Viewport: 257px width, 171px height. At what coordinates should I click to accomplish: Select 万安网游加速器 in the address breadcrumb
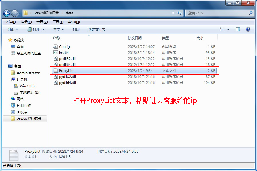(x=47, y=13)
